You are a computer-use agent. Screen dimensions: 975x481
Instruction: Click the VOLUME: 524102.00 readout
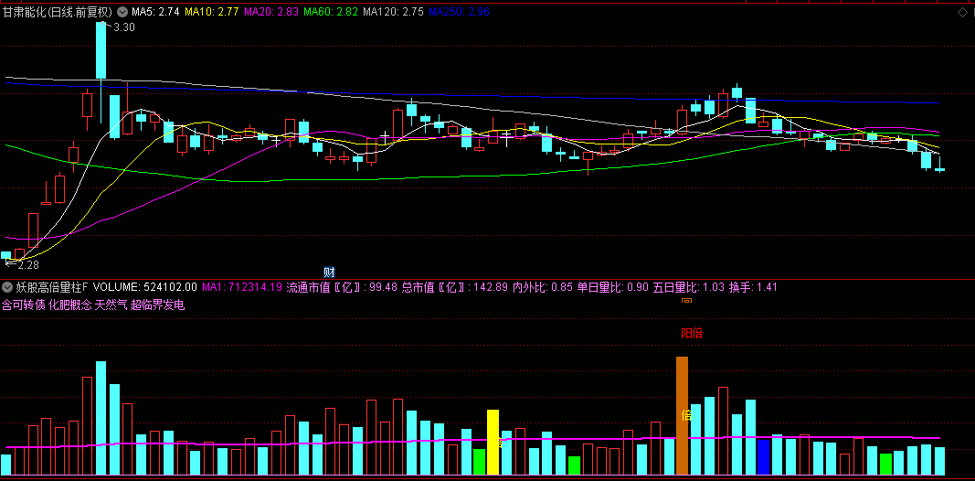pos(145,287)
